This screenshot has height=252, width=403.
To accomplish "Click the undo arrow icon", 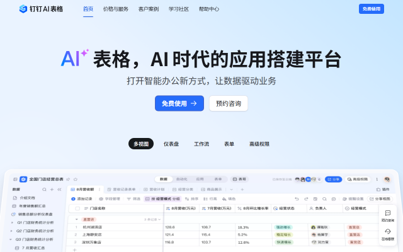I will coord(297,199).
